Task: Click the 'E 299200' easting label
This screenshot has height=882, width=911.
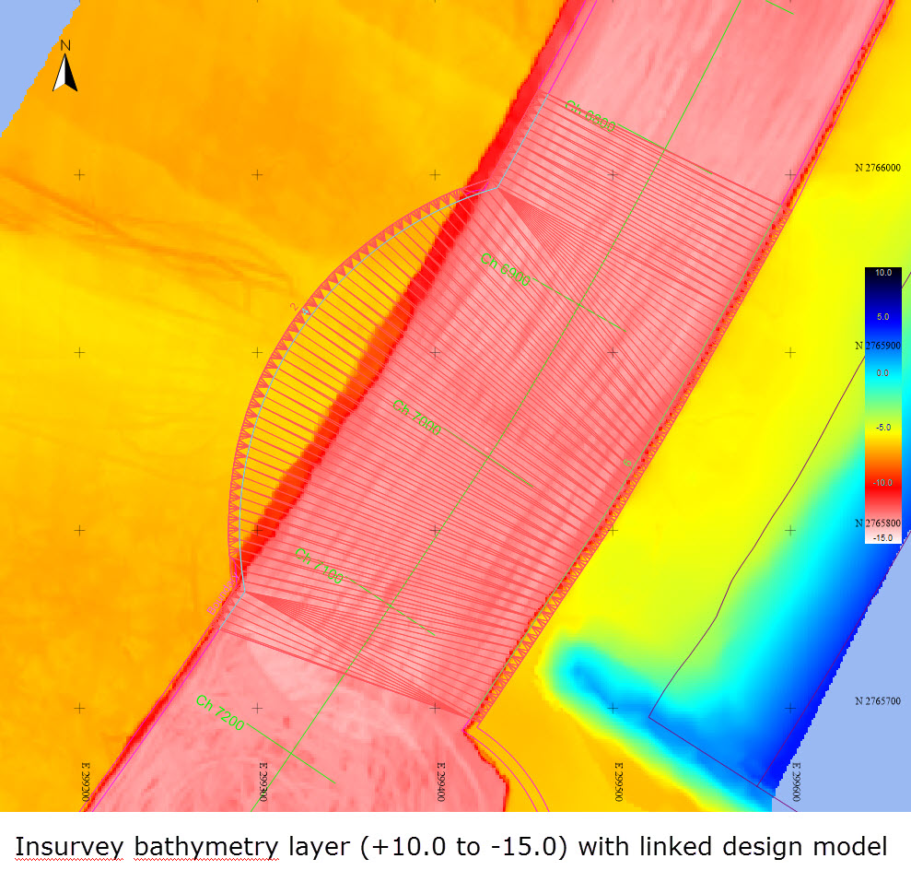Action: point(86,782)
